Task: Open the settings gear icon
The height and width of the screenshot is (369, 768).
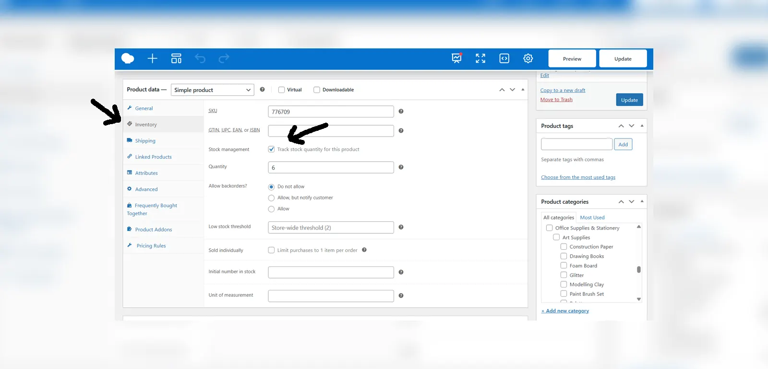Action: [x=528, y=58]
